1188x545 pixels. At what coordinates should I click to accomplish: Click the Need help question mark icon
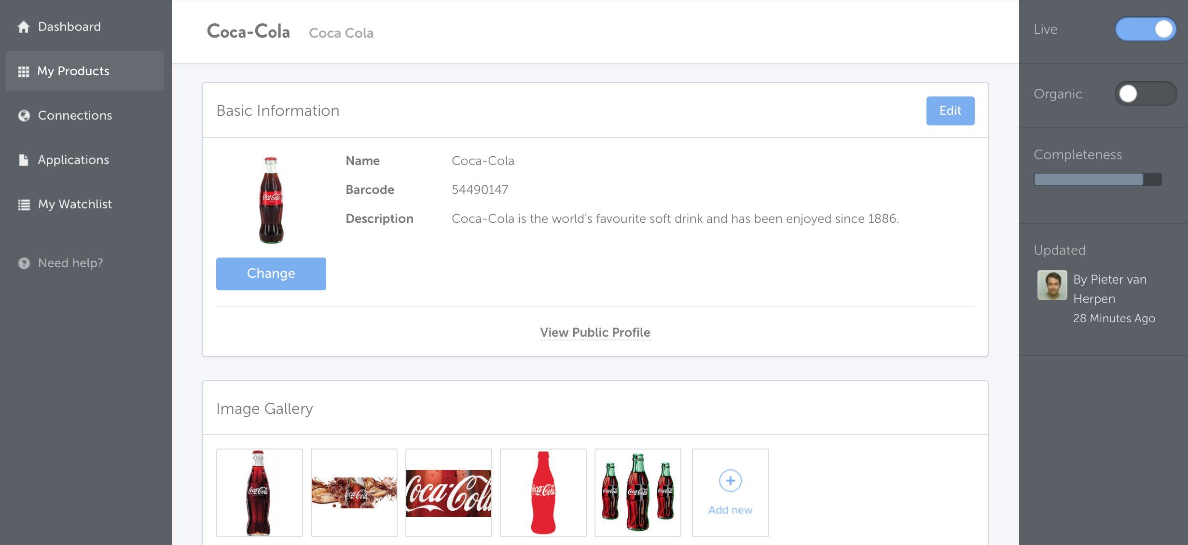pyautogui.click(x=24, y=263)
